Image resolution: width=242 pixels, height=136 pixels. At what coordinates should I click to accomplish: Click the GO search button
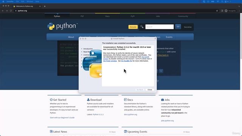point(178,27)
